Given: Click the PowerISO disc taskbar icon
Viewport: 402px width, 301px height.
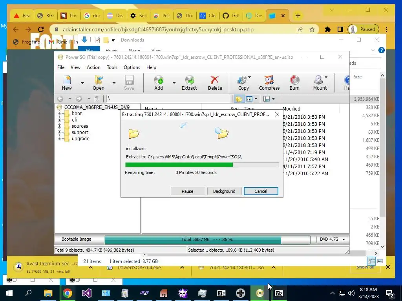Looking at the screenshot, I should (260, 293).
